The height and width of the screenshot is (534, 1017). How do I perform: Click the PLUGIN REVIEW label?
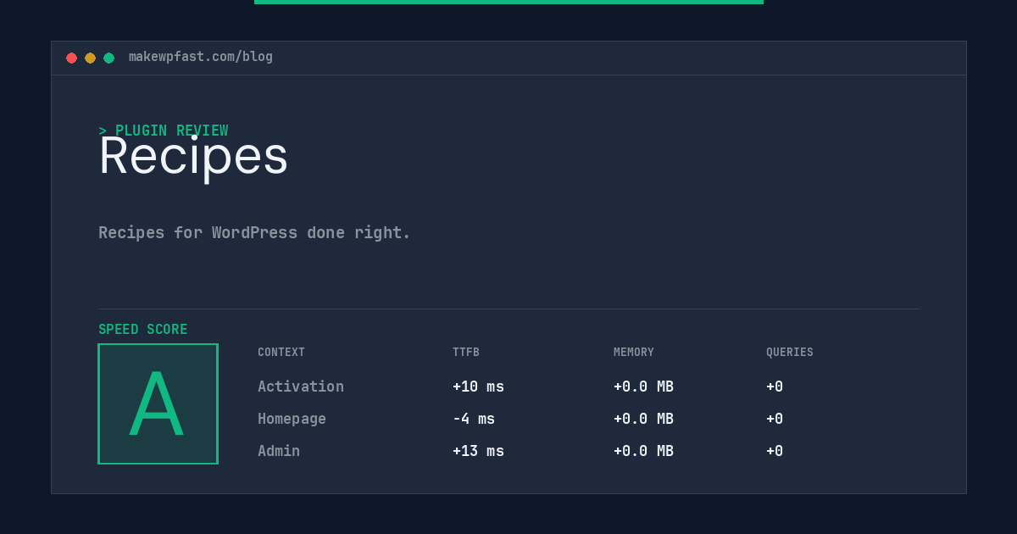[x=164, y=131]
